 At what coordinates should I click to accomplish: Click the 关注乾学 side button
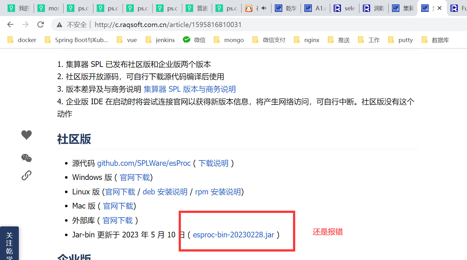pos(9,243)
